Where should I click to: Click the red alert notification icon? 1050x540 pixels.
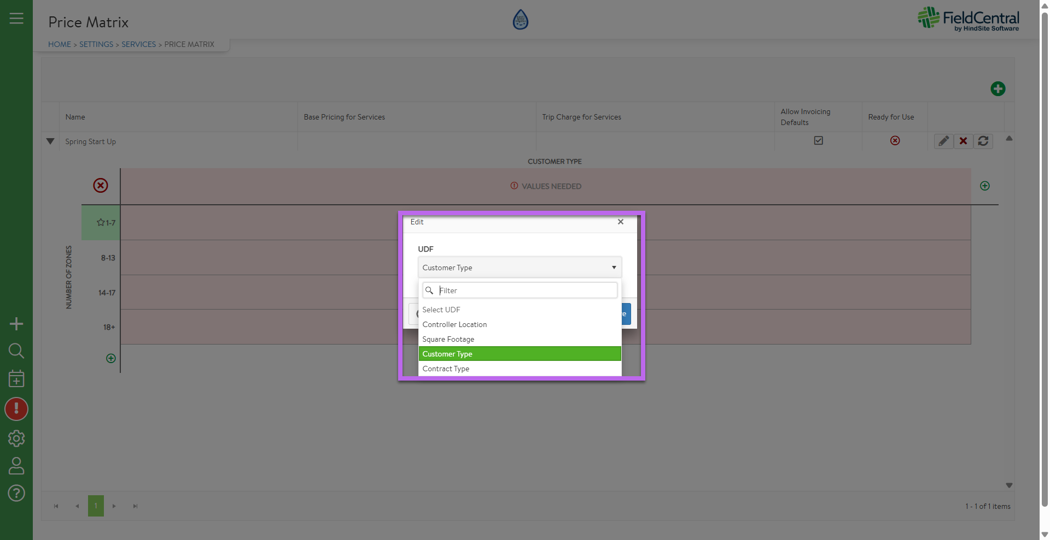click(x=16, y=408)
